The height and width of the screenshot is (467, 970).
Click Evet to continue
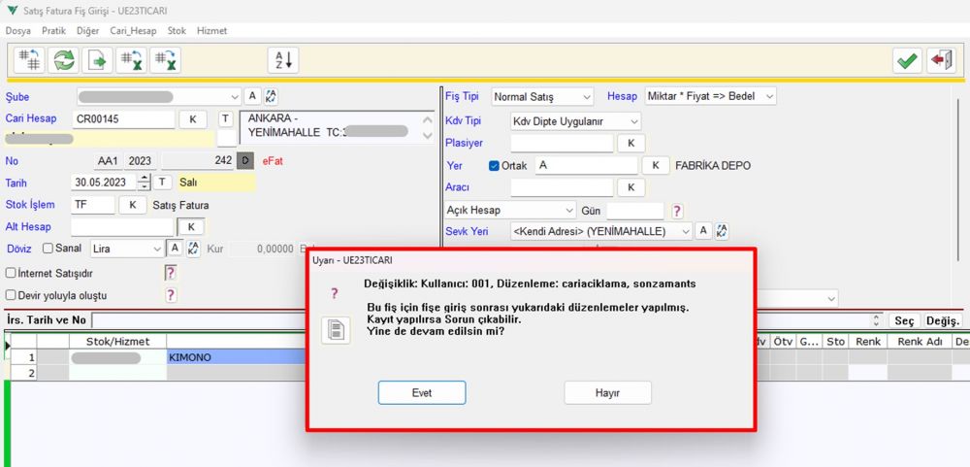[422, 392]
